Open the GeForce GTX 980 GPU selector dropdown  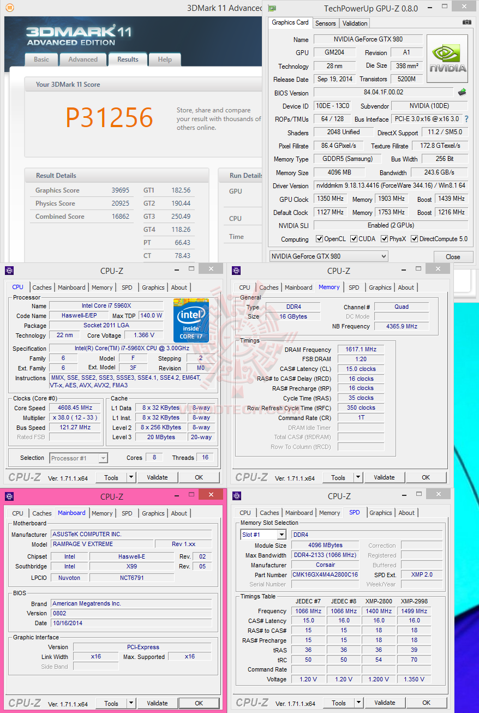tap(329, 256)
